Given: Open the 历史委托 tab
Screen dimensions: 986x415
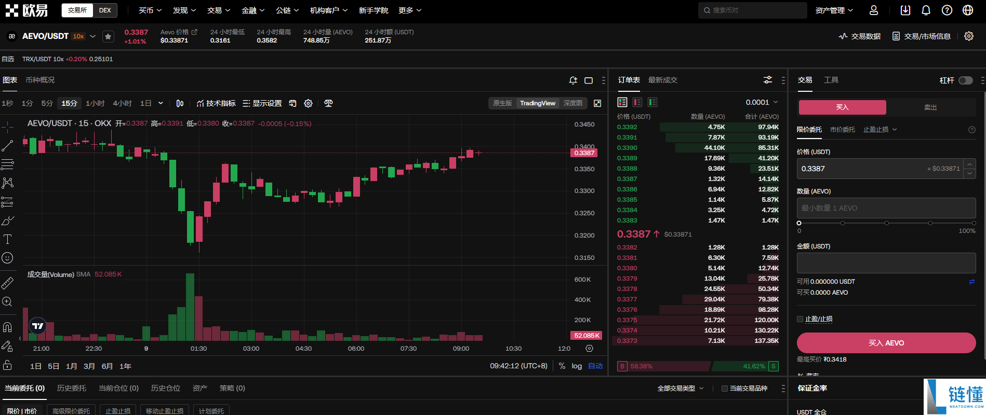Looking at the screenshot, I should (71, 388).
